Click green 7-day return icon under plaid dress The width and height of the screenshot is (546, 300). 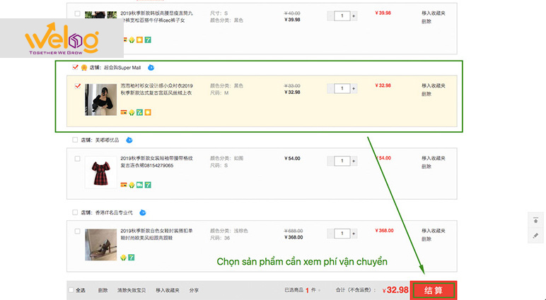click(x=148, y=185)
